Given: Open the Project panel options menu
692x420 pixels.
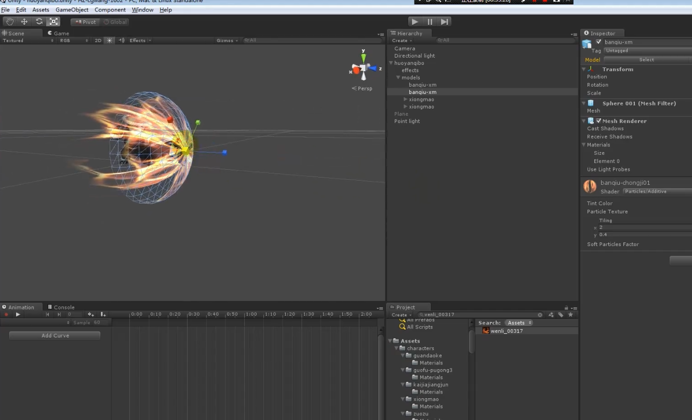Looking at the screenshot, I should tap(574, 308).
